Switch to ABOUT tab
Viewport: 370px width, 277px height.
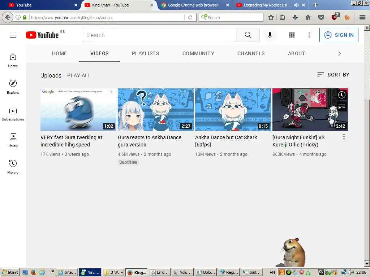click(296, 53)
